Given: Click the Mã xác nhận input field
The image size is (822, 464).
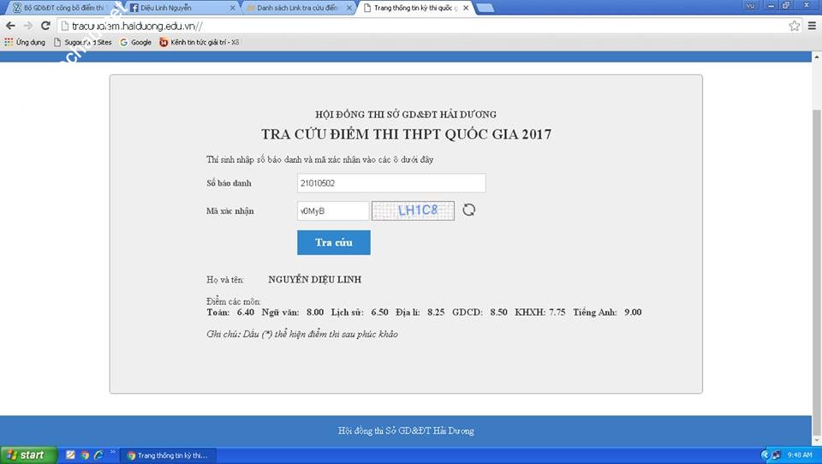Looking at the screenshot, I should [x=332, y=211].
